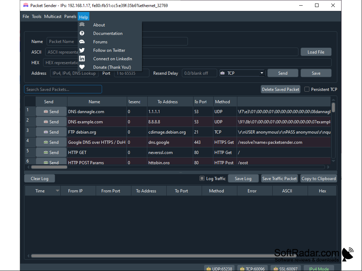Select the neverssl.com address cell
The height and width of the screenshot is (271, 362).
click(170, 152)
